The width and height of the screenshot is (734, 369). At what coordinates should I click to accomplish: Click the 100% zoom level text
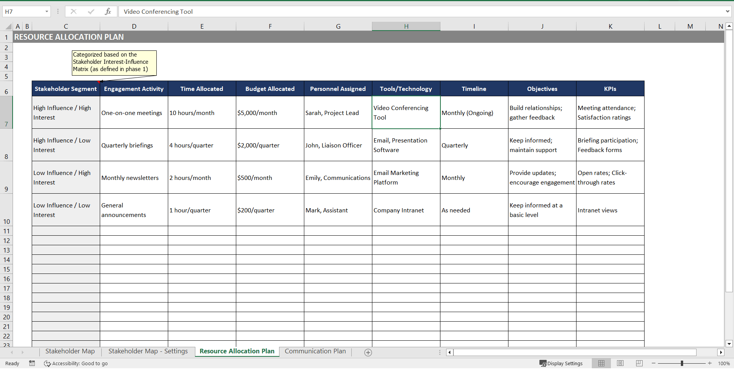[724, 363]
